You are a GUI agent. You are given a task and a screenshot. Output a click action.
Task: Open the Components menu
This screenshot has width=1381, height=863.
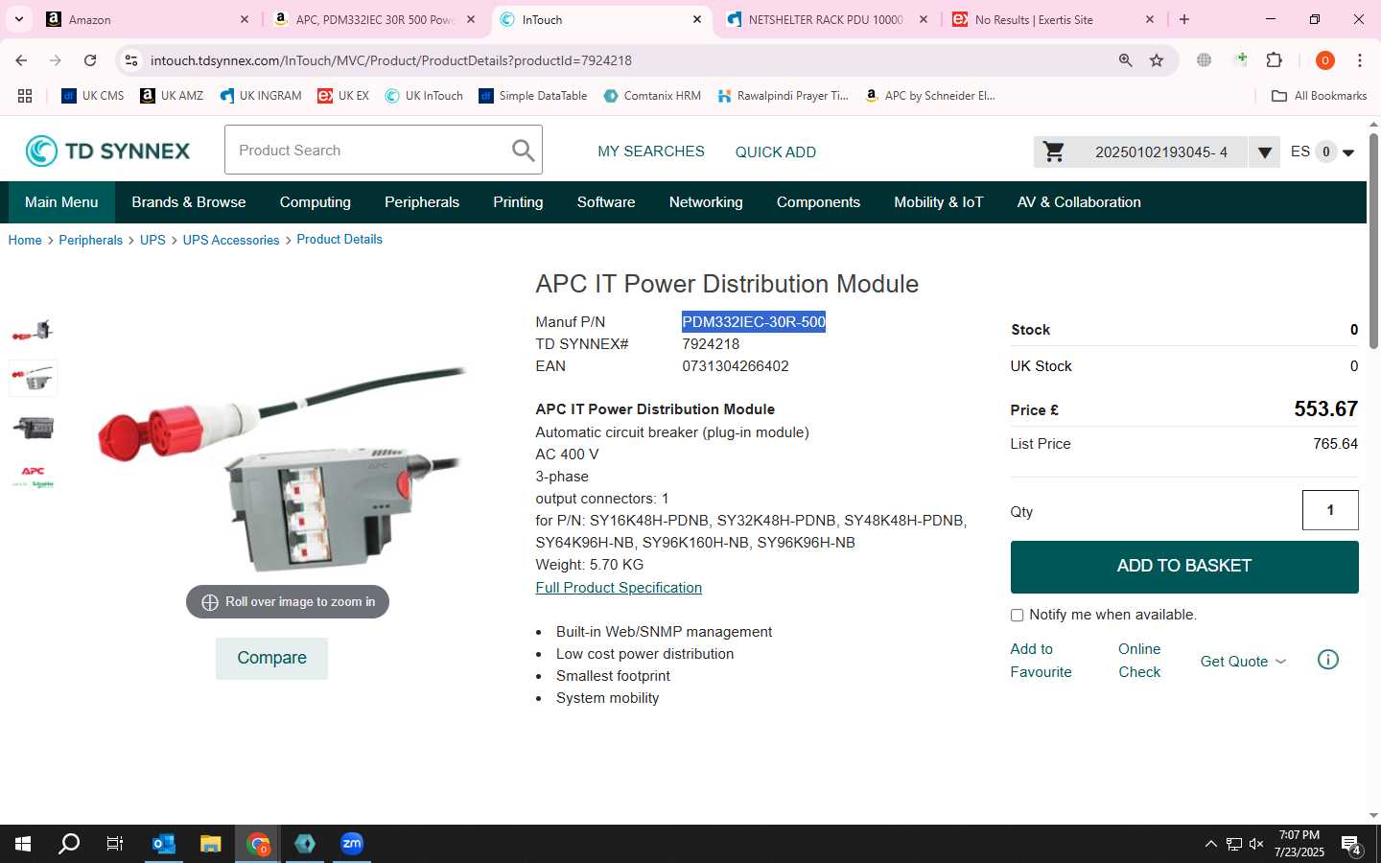click(x=818, y=202)
